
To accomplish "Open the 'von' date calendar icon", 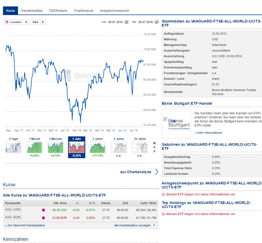I will tap(127, 22).
